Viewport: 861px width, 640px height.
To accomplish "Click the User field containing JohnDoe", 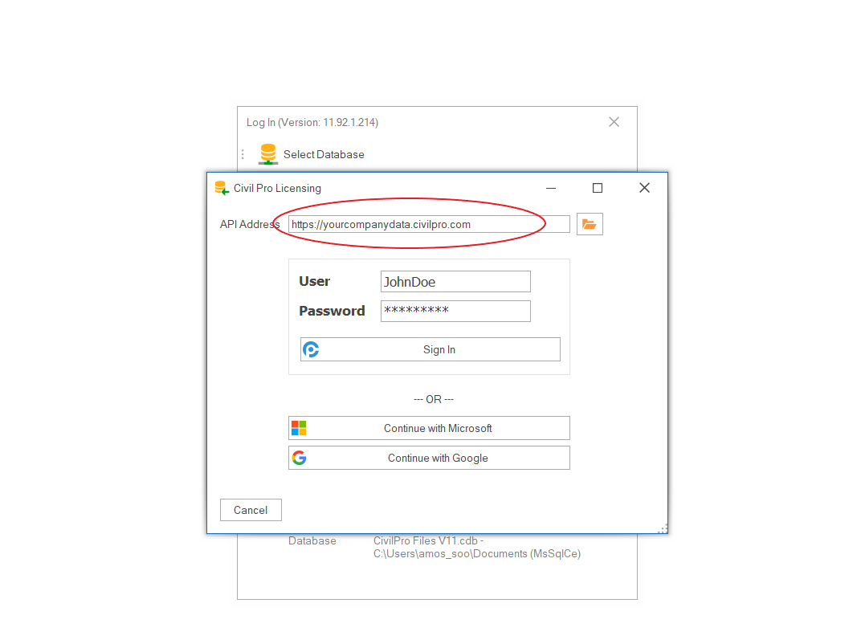I will click(455, 282).
